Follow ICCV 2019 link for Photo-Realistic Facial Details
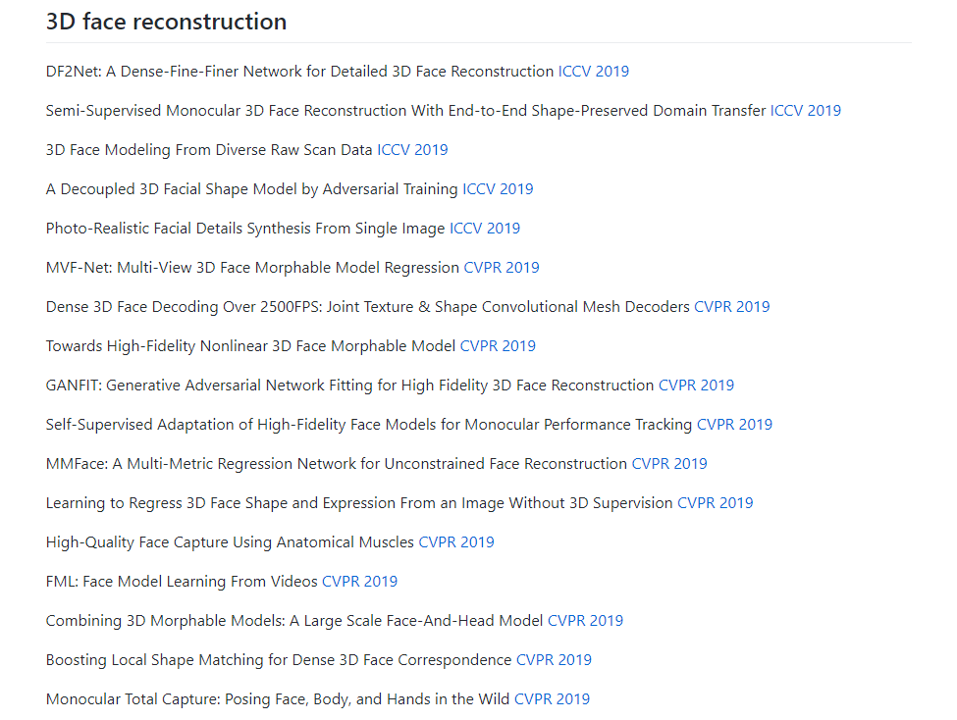Viewport: 957px width, 720px height. (485, 229)
